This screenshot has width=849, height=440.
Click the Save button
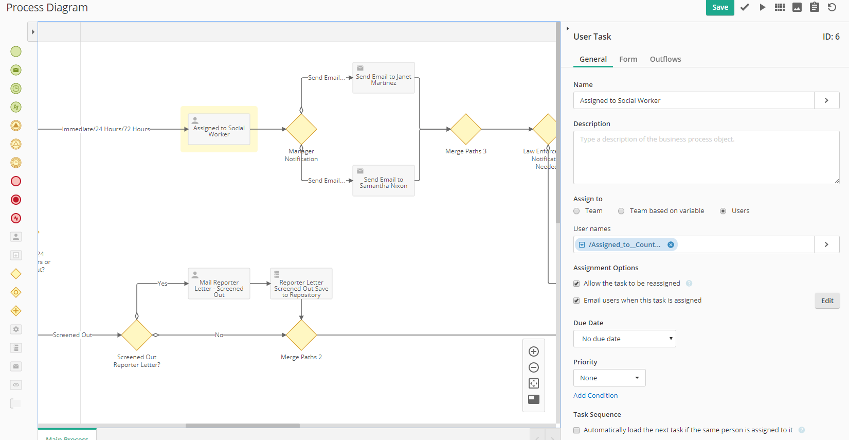click(719, 7)
